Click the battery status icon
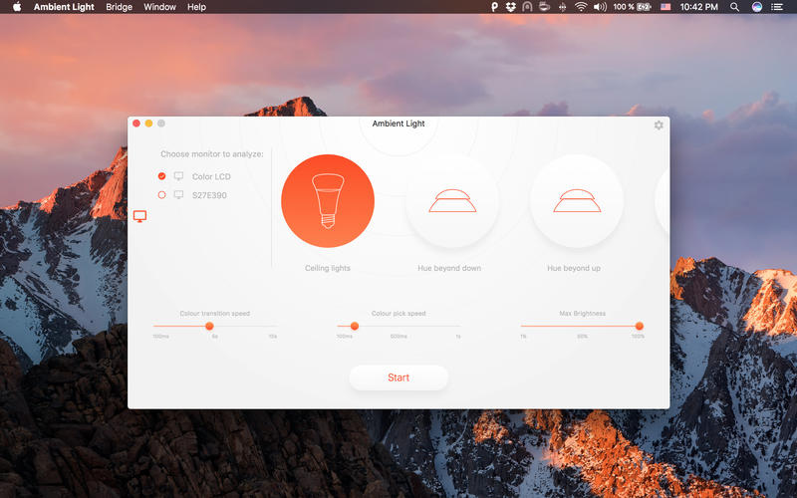Screen dimensions: 797x498 tap(644, 7)
